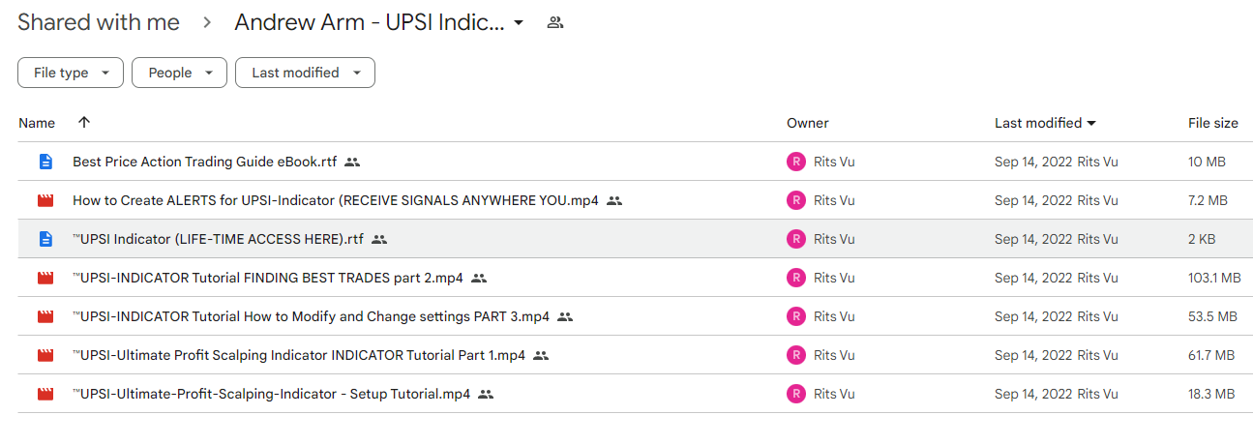Open the Last modified column sort dropdown

pyautogui.click(x=1091, y=123)
